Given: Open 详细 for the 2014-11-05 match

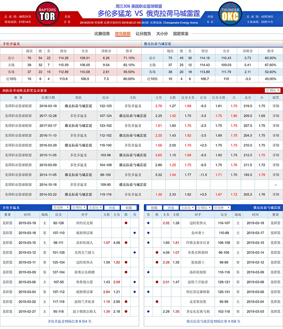Looking at the screenshot, I should pyautogui.click(x=276, y=175).
